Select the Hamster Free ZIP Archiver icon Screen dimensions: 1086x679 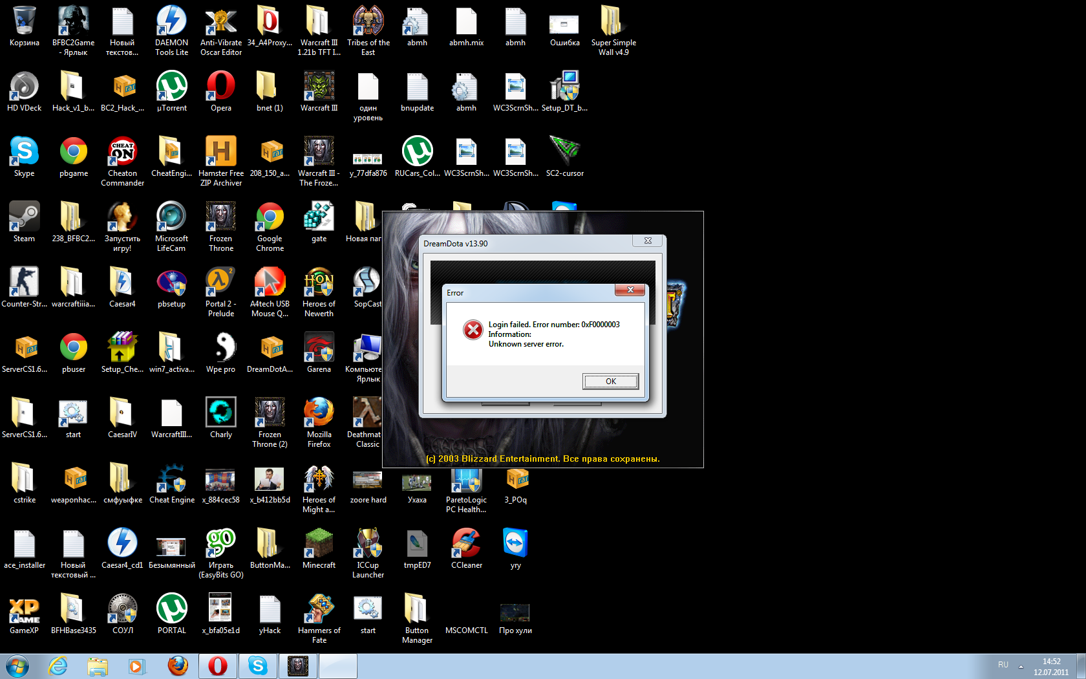point(221,162)
